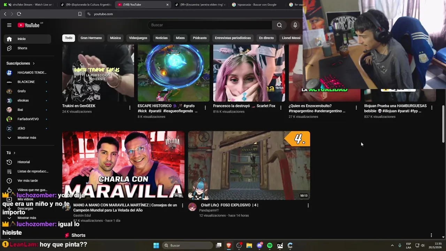Viewport: 446px width, 251px height.
Task: Select the Noticias filter chip
Action: point(161,38)
